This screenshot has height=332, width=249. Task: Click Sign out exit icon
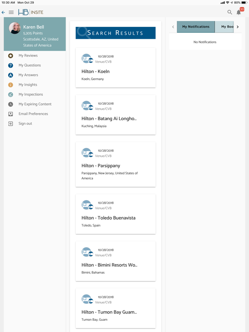pyautogui.click(x=10, y=124)
